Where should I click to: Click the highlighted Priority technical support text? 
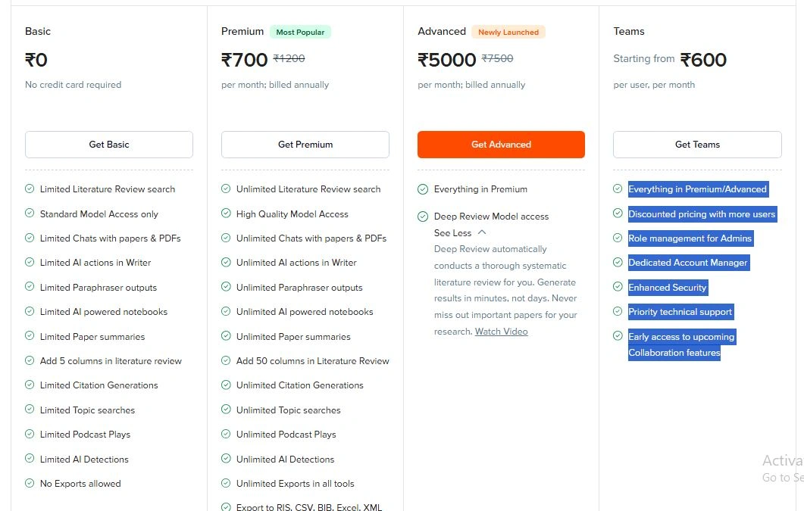click(680, 312)
